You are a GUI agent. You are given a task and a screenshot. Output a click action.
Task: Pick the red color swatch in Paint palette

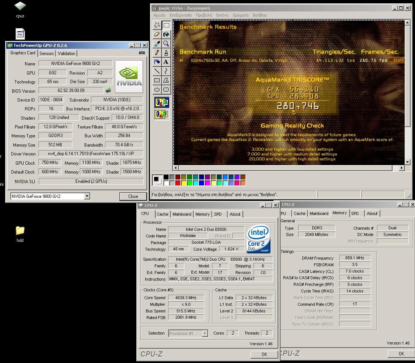(x=178, y=183)
